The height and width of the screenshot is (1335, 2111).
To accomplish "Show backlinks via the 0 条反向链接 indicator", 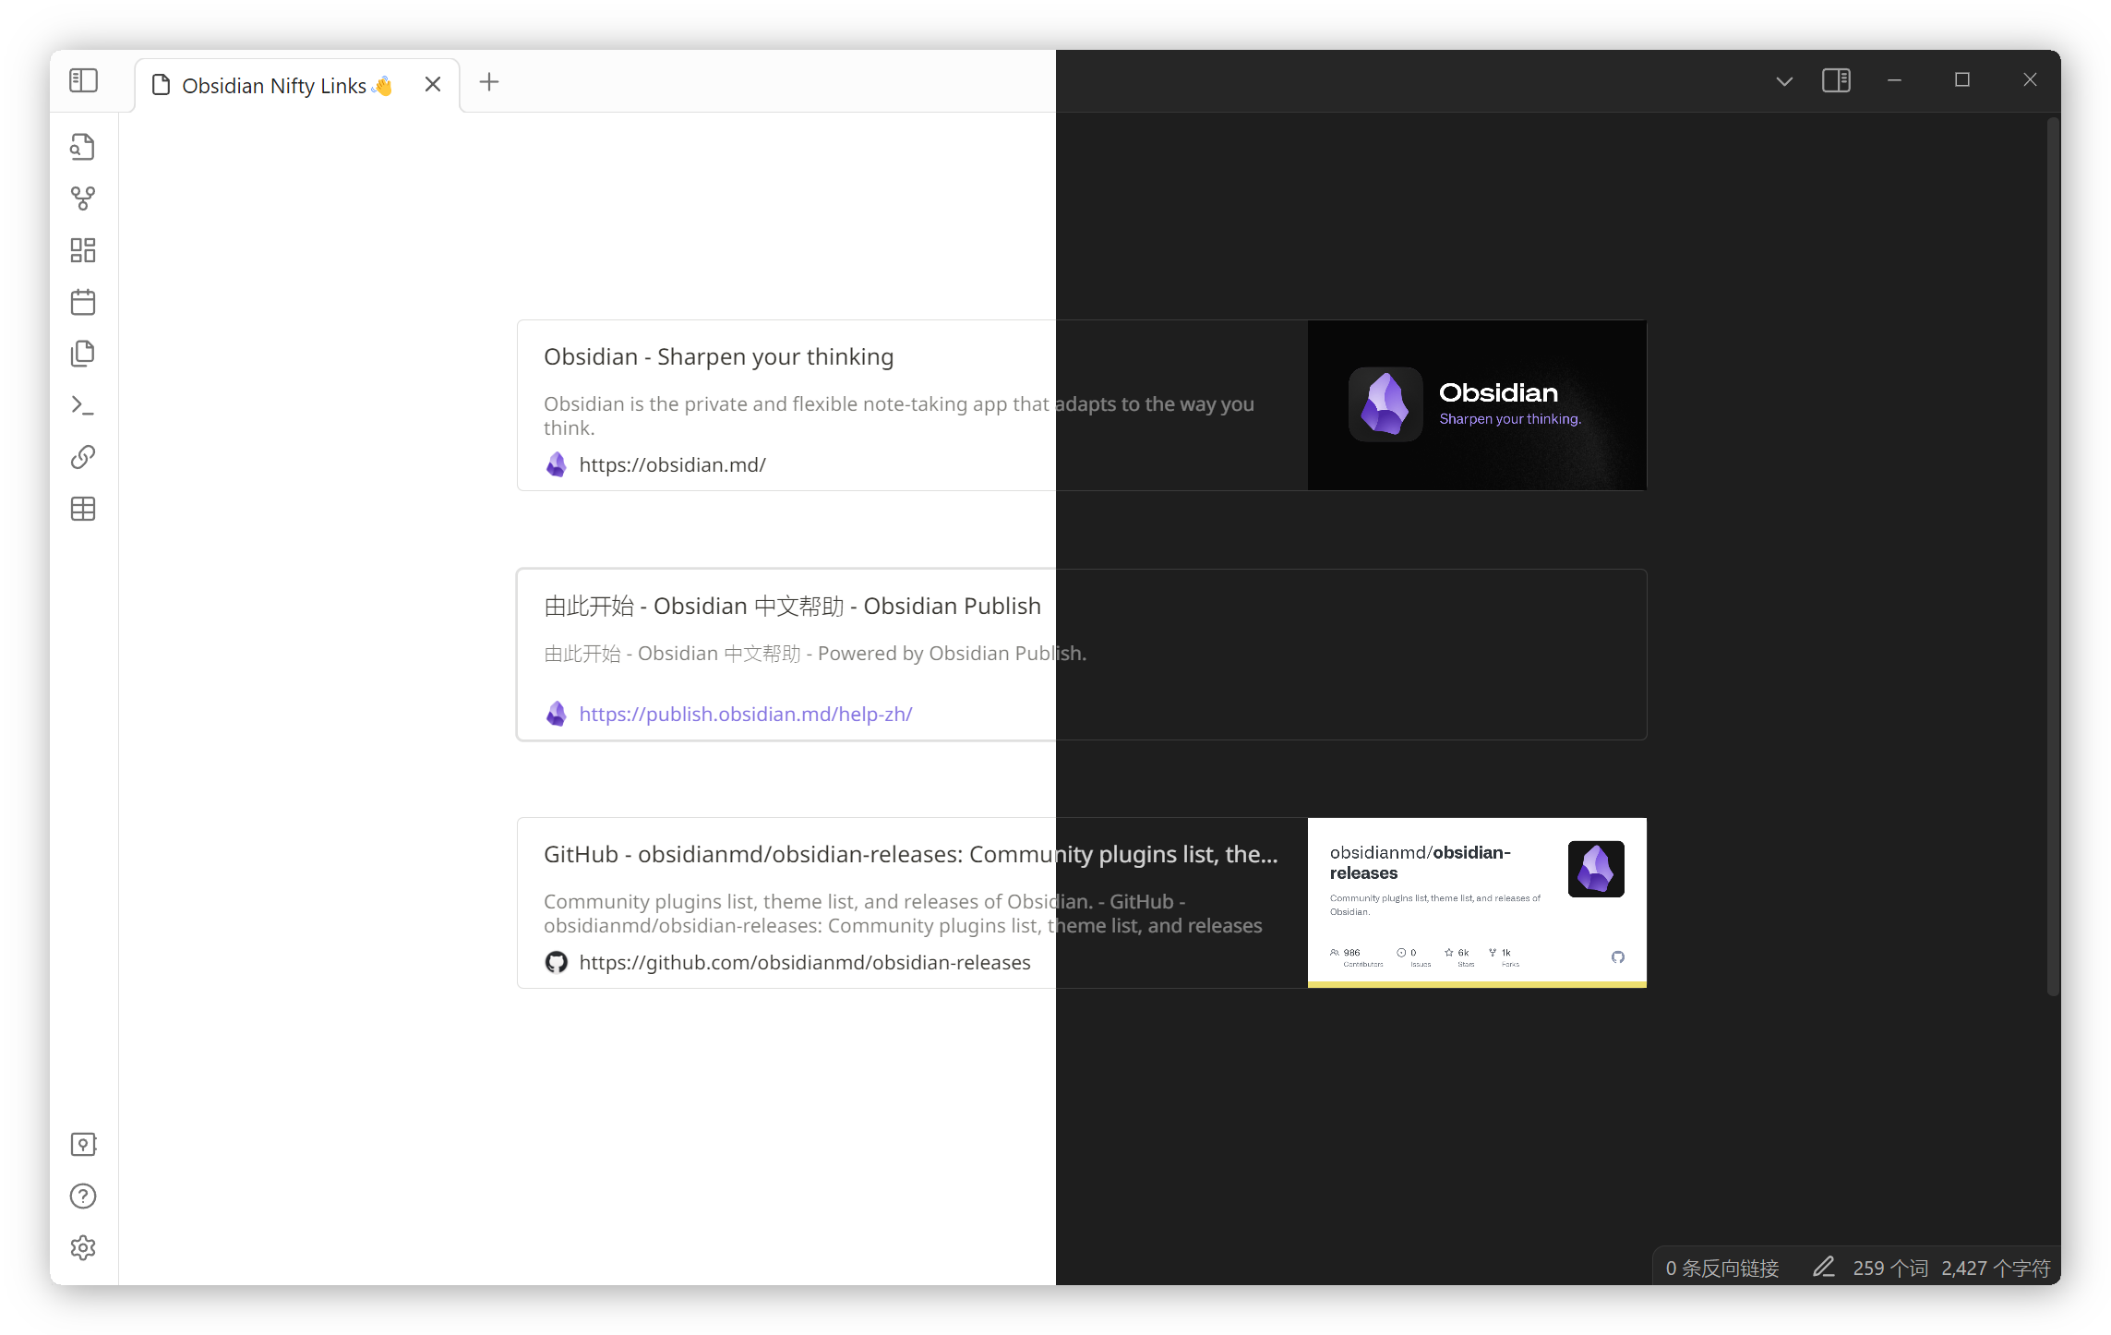I will 1722,1267.
